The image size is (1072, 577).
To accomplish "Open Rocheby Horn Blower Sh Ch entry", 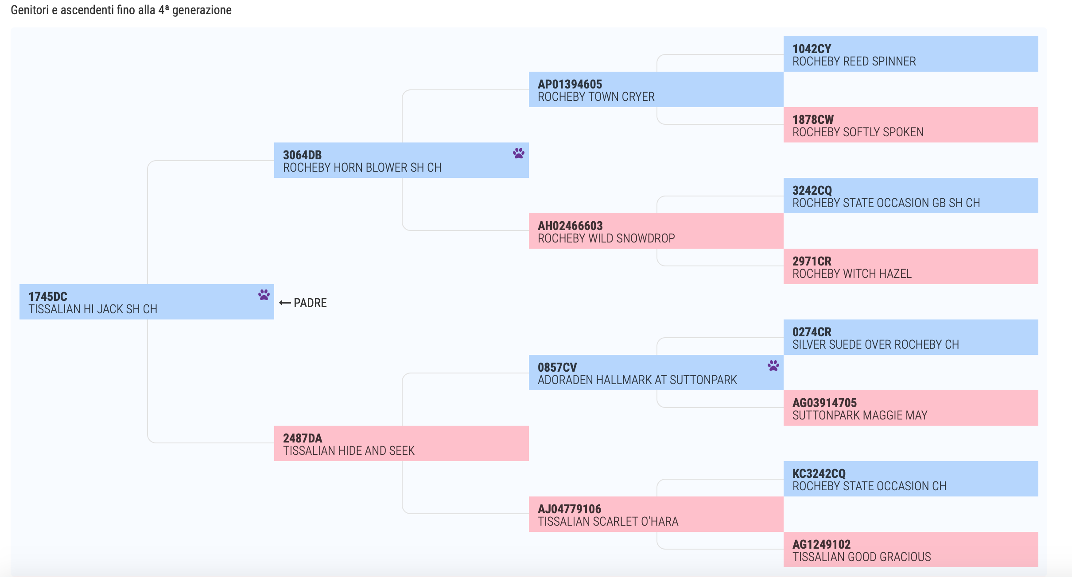I will click(401, 160).
